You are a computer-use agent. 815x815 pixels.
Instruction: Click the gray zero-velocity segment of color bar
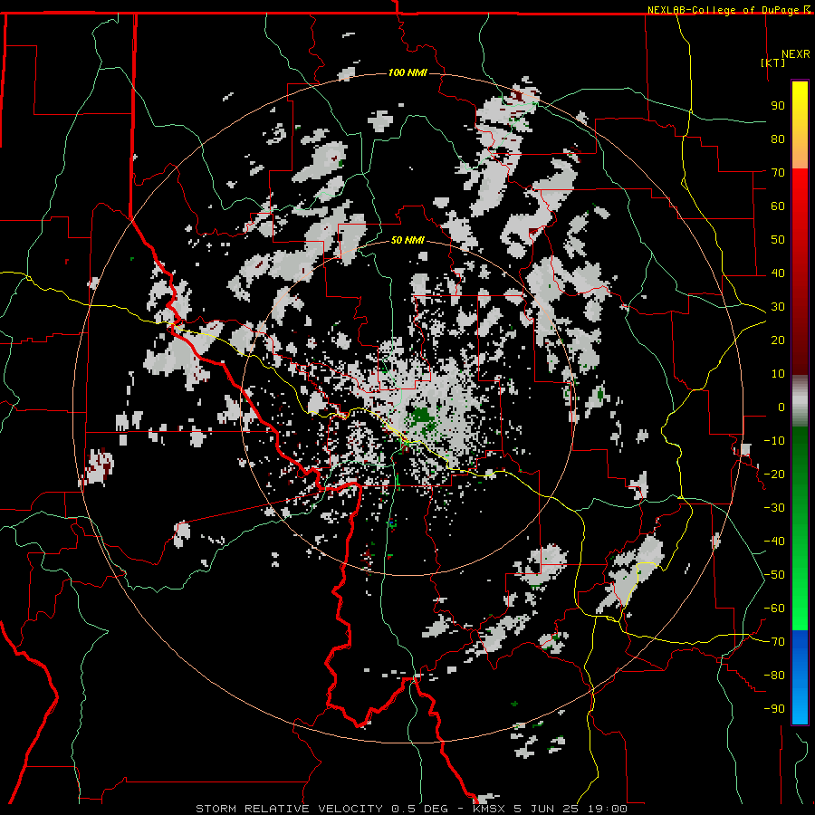[800, 400]
